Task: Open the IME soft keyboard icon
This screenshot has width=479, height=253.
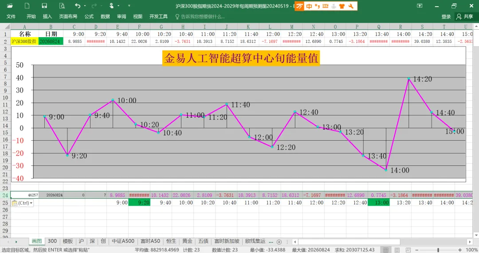Action: click(326, 6)
